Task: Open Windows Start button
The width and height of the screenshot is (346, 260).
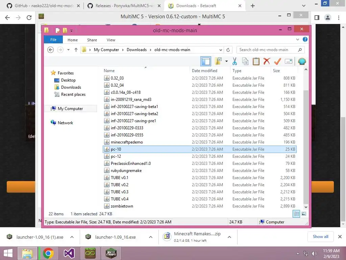Action: point(8,253)
